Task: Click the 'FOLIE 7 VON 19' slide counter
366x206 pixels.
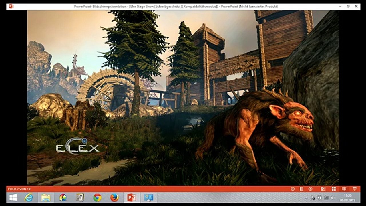Action: pos(19,189)
